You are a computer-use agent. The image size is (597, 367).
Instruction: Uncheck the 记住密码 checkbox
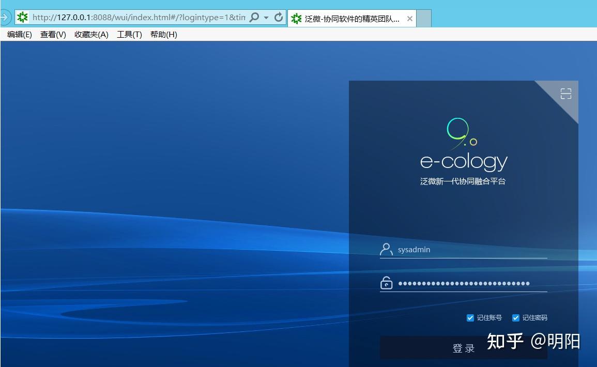click(515, 317)
